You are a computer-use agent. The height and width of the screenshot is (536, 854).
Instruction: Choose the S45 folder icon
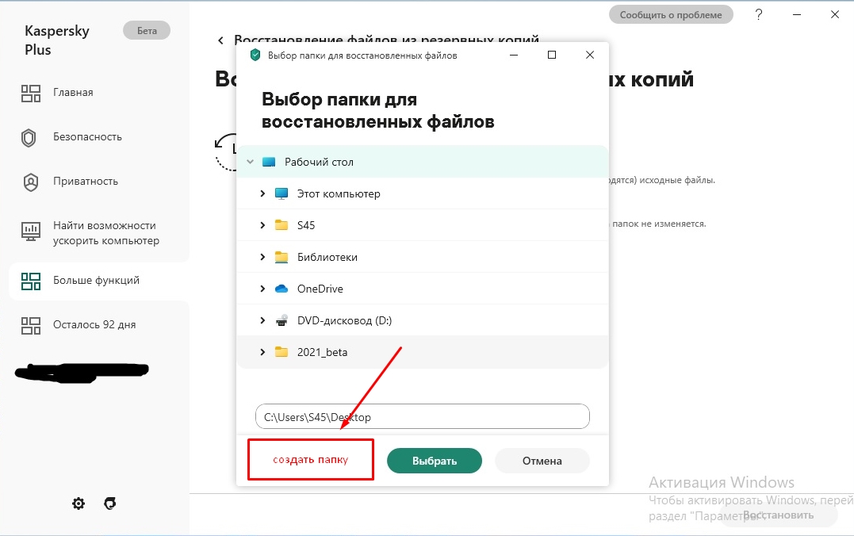[x=281, y=225]
